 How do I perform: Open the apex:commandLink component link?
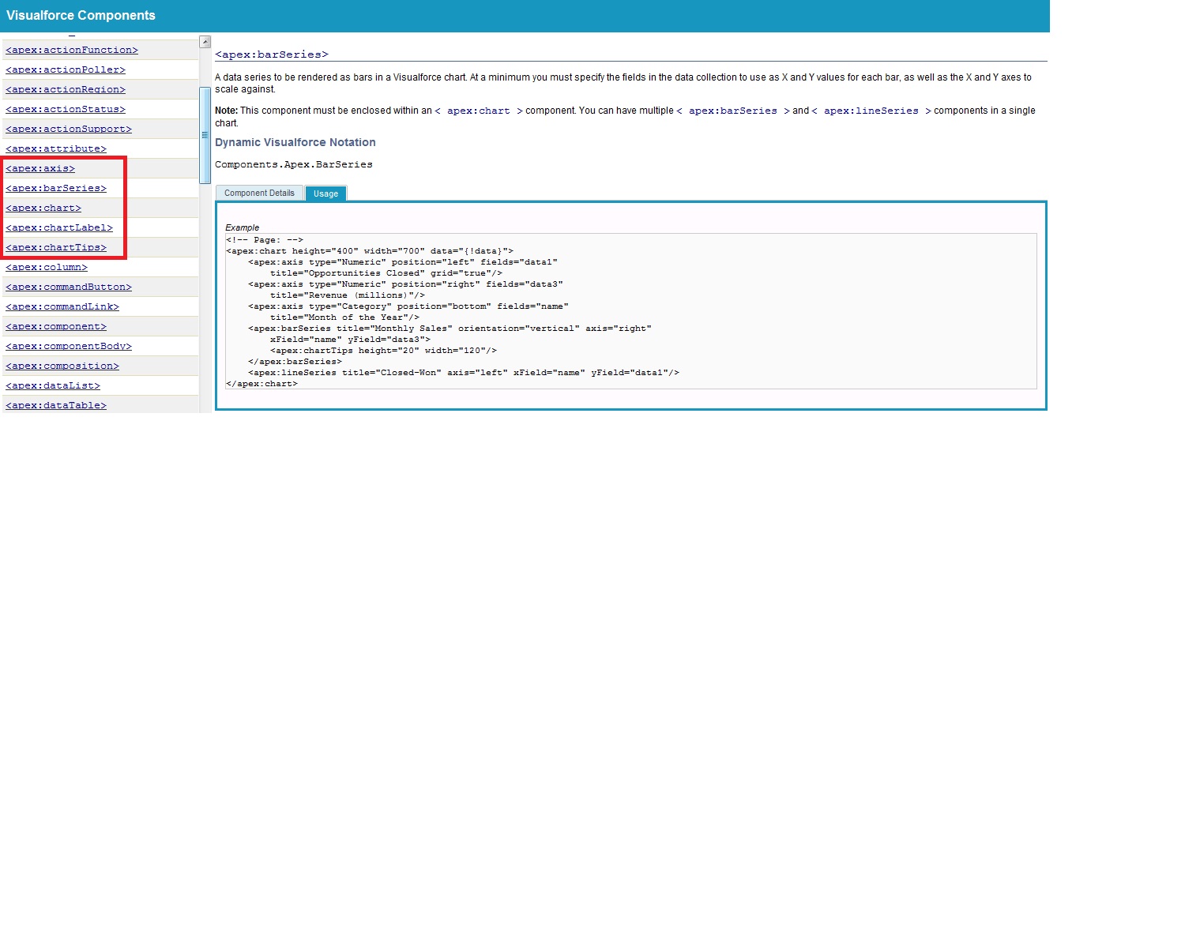[62, 306]
